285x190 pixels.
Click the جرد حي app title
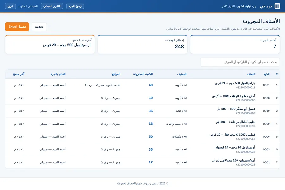coord(266,6)
